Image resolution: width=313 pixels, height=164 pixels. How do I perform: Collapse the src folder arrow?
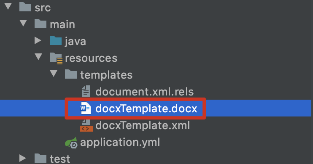pos(8,6)
